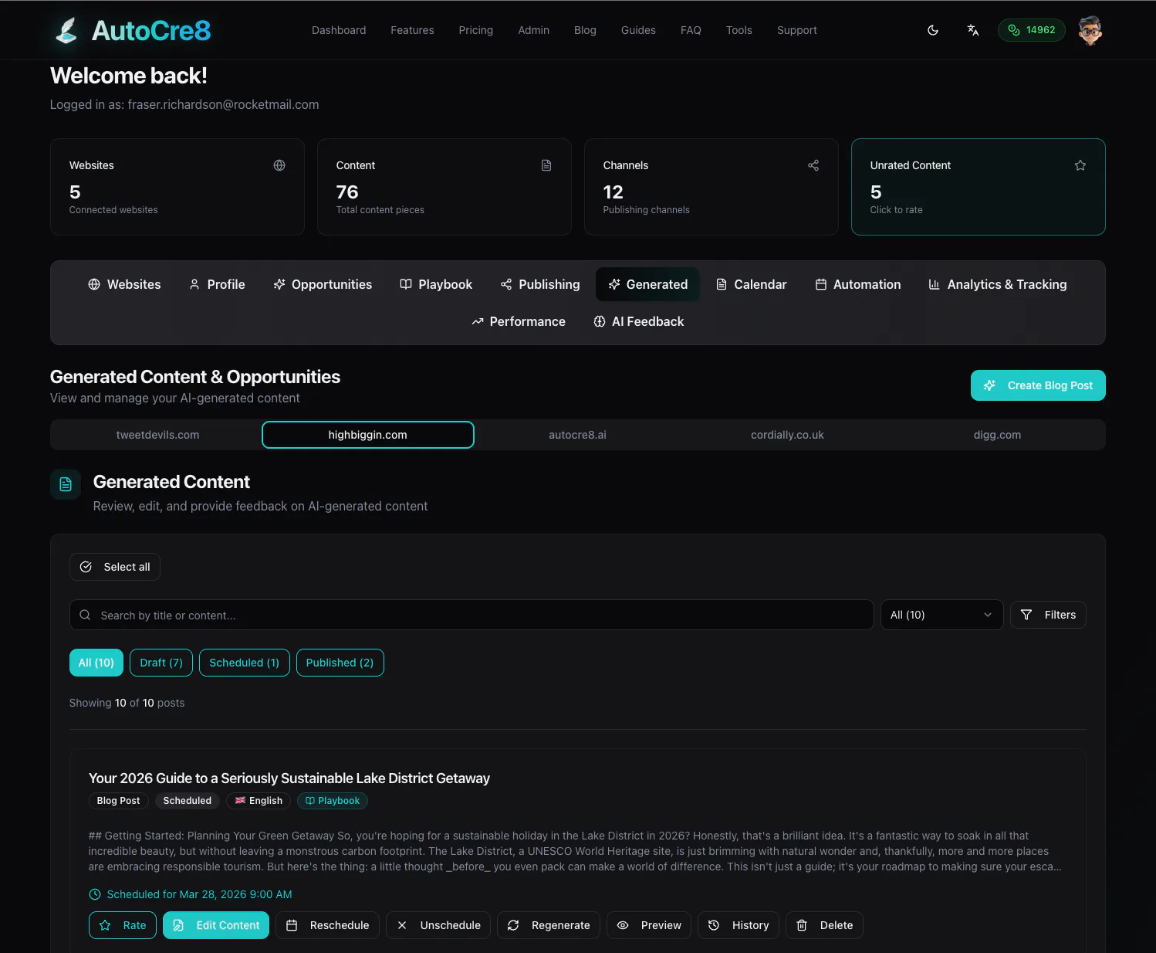The image size is (1156, 953).
Task: Click globe icon on Websites card
Action: [279, 165]
